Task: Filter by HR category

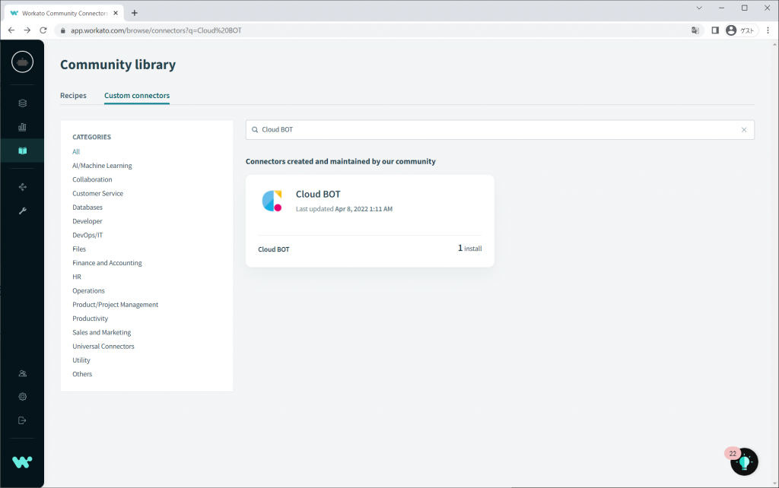Action: [x=77, y=277]
